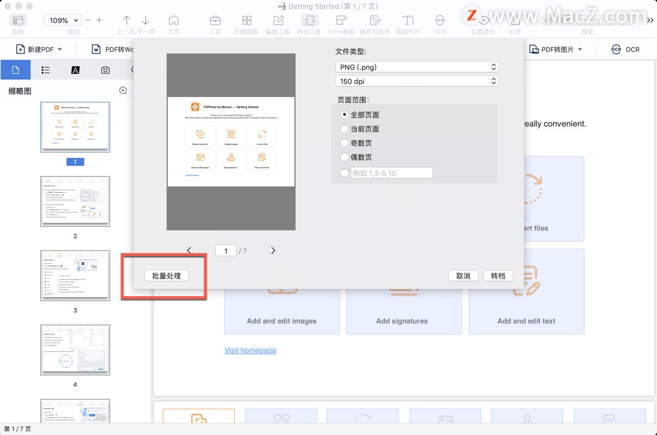This screenshot has width=657, height=435.
Task: Select the 转档工具 convert tool icon
Action: [310, 21]
